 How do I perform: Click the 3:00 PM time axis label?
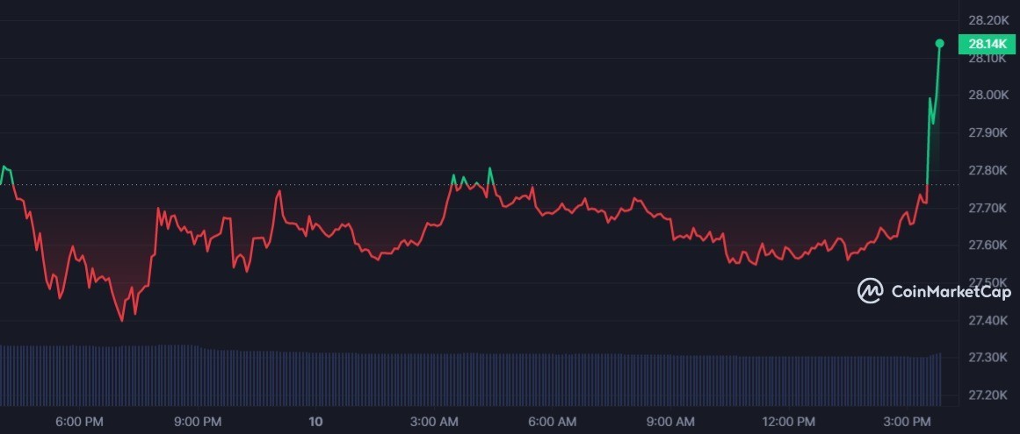tap(907, 422)
